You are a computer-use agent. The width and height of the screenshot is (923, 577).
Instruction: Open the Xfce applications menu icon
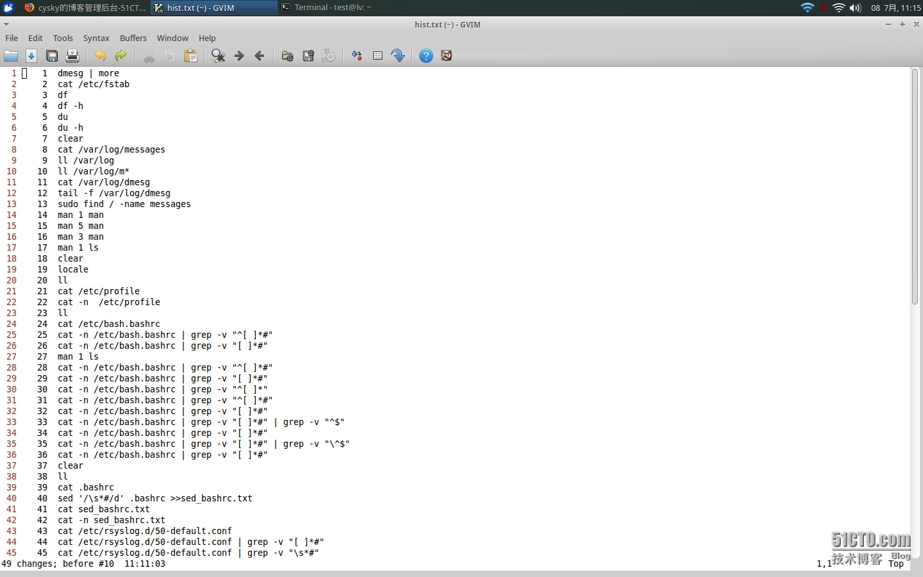[8, 8]
